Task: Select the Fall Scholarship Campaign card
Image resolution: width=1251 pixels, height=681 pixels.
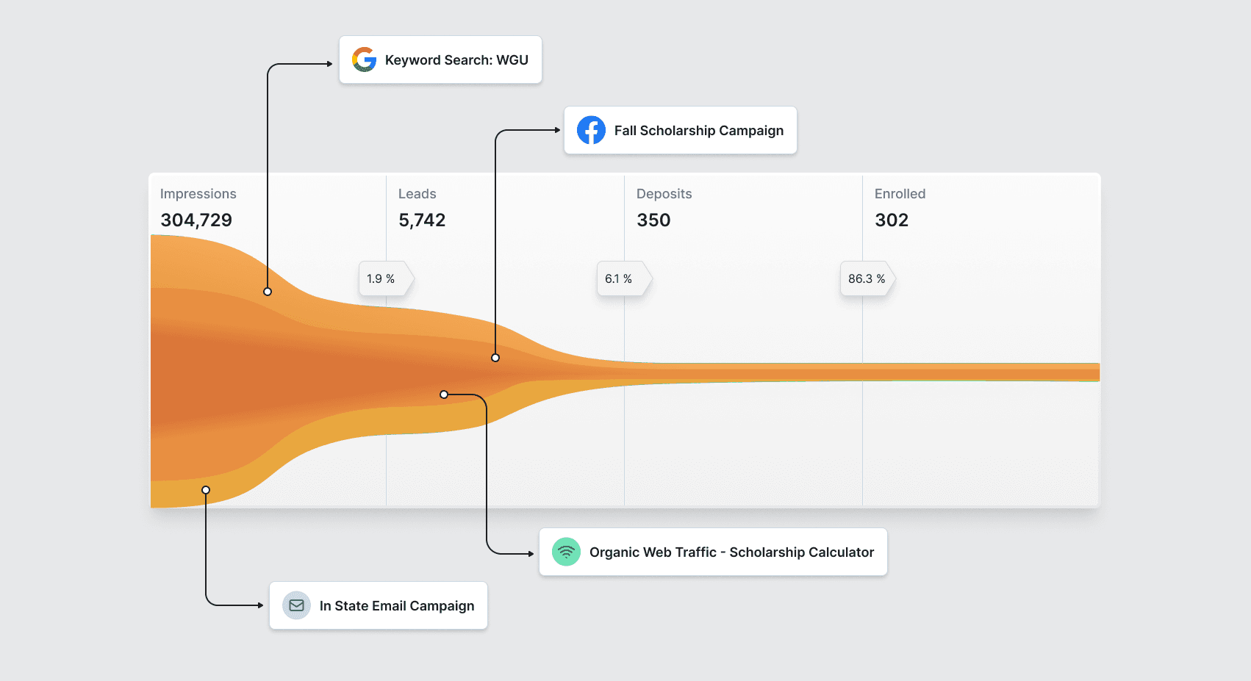Action: click(681, 130)
